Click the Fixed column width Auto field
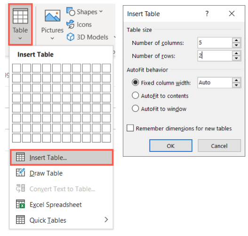Screen dimensions: 248x236 tap(215, 83)
